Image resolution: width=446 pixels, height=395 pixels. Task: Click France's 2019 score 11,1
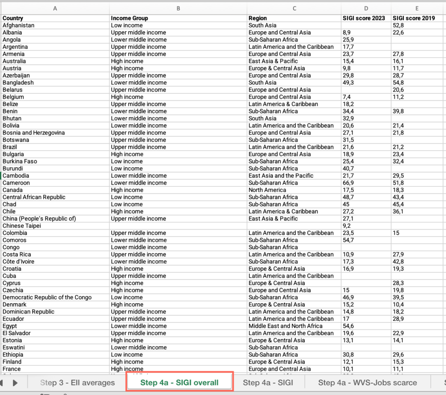coord(417,369)
